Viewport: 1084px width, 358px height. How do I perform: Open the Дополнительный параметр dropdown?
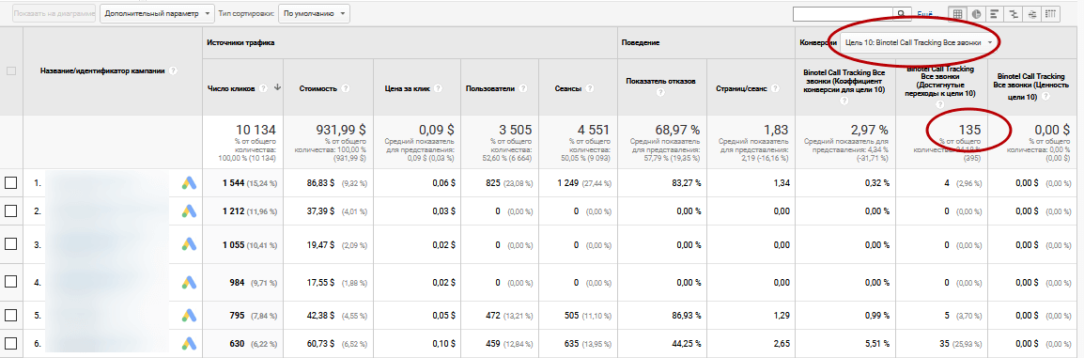click(x=158, y=13)
